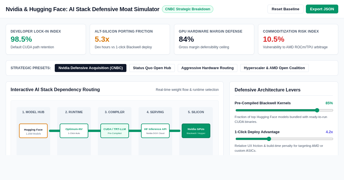
Task: Select Nvidia Defensive Acquisition (CNBC) preset
Action: click(x=91, y=68)
